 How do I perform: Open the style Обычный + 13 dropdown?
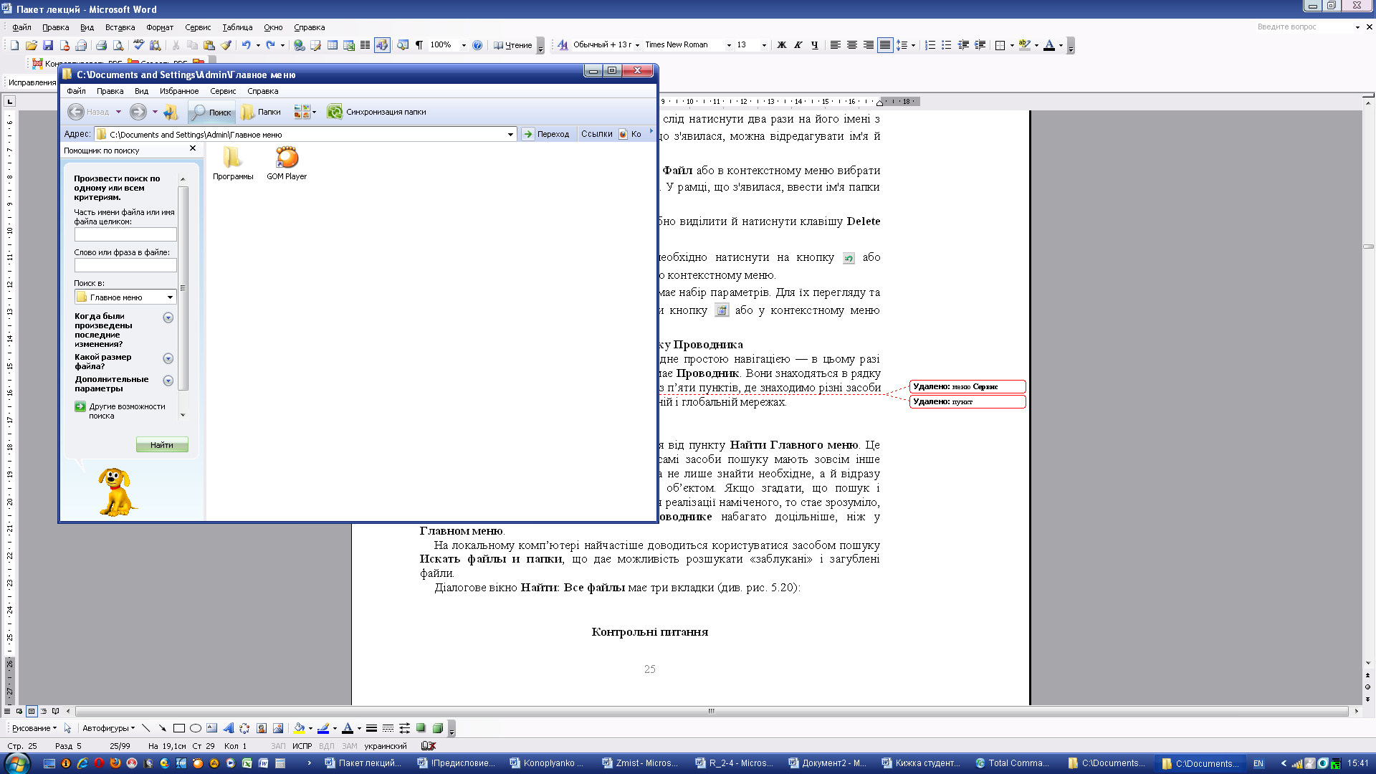pos(637,45)
